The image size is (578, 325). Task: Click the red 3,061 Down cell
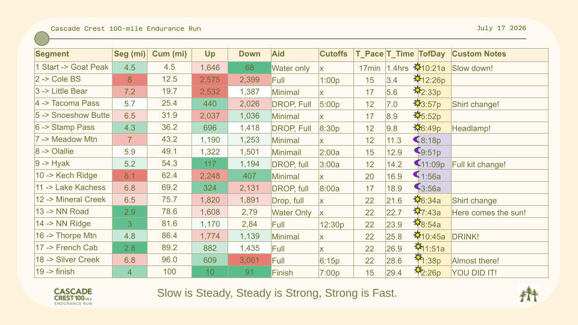[x=249, y=261]
